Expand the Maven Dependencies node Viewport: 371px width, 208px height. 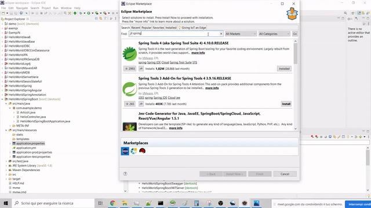pyautogui.click(x=6, y=170)
